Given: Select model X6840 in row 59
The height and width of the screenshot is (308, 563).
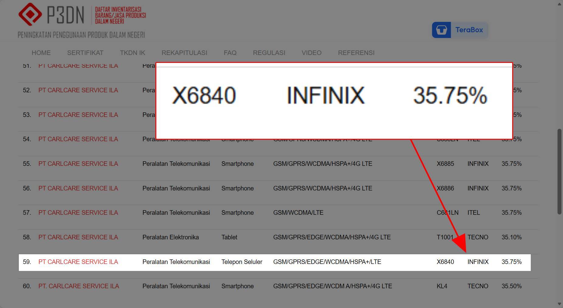Looking at the screenshot, I should (445, 262).
